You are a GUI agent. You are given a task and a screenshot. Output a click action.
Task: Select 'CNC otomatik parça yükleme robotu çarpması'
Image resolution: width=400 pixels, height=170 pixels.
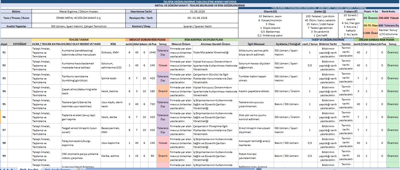point(81,156)
